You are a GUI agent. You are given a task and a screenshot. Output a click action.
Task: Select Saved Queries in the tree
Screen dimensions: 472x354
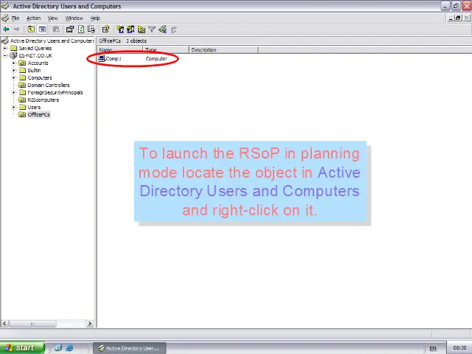click(x=35, y=48)
